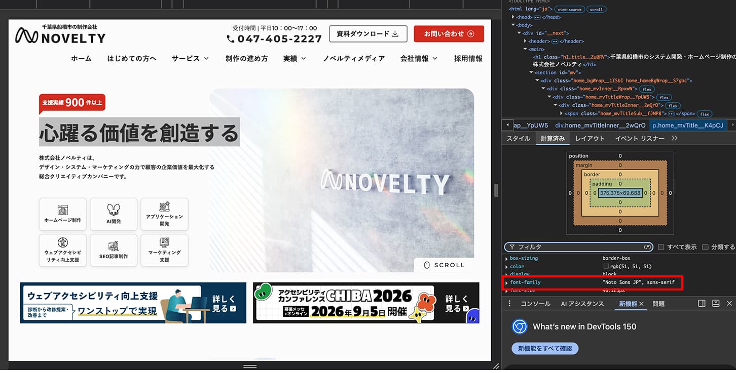Click the 新機能をすべて確認 button
The image size is (736, 373).
pos(545,348)
